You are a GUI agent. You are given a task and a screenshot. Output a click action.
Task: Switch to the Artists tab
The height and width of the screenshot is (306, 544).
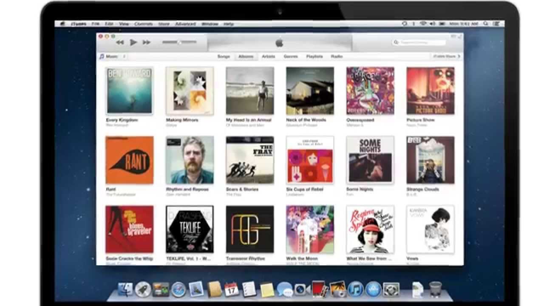click(x=269, y=56)
